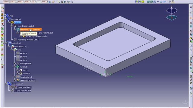Viewport: 193px width, 108px height.
Task: Click the painter brush icon after layer dropdown
Action: click(50, 2)
